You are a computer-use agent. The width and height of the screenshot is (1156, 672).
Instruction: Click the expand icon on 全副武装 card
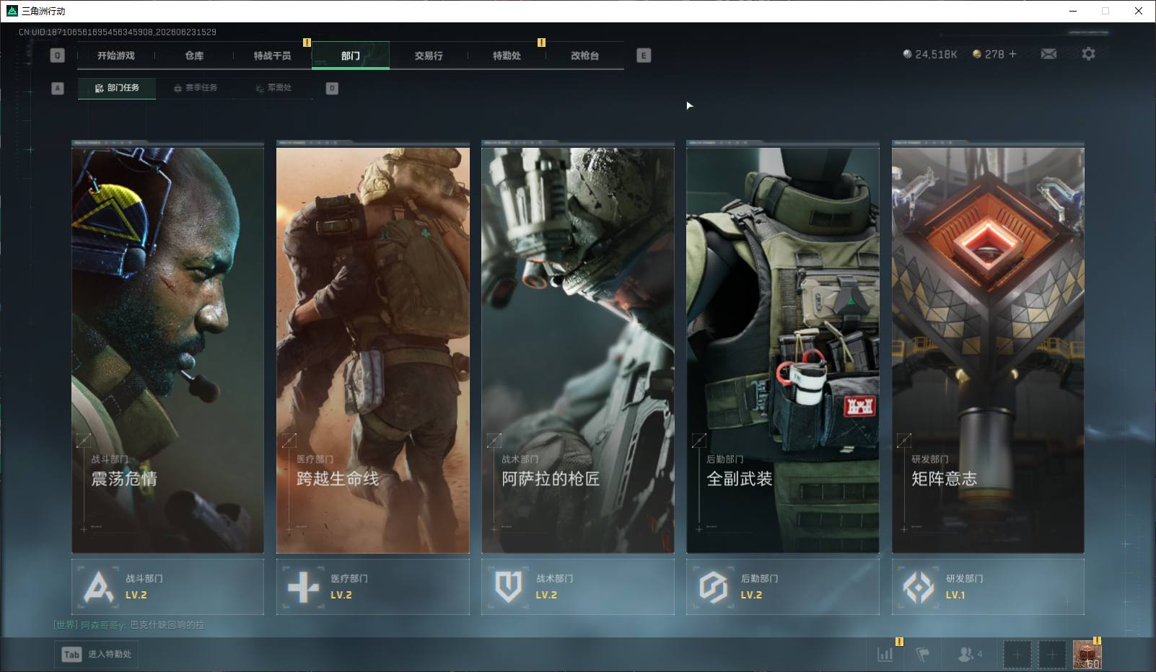point(699,440)
